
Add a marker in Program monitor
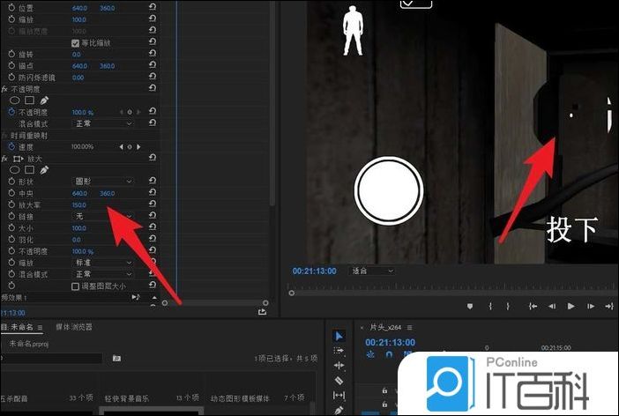pyautogui.click(x=470, y=307)
